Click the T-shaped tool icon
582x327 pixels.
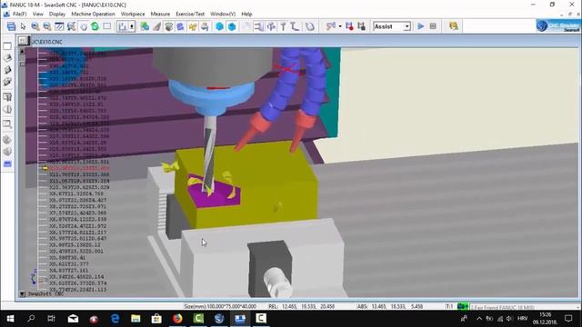click(x=283, y=26)
